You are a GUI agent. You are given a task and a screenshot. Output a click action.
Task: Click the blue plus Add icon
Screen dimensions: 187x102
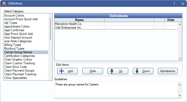coord(62,71)
